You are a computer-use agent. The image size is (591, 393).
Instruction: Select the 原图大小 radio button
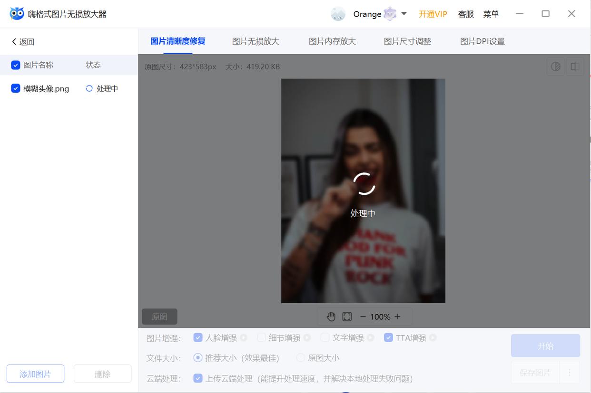pos(300,358)
